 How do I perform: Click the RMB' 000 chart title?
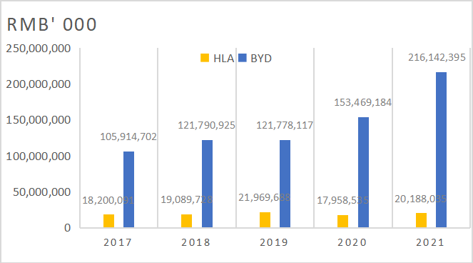coord(51,24)
